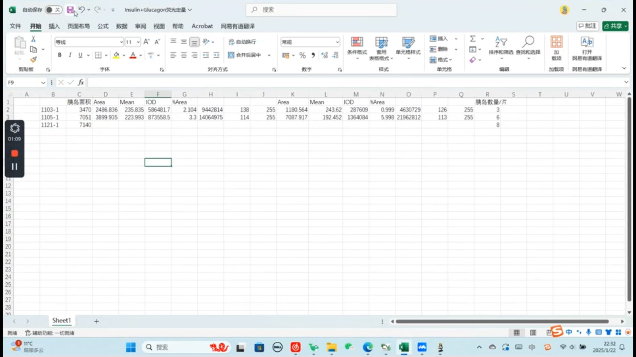Add a new worksheet with plus button
636x357 pixels.
[96, 321]
